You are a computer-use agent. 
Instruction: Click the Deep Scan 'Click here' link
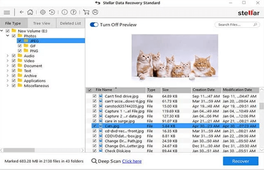pyautogui.click(x=132, y=161)
